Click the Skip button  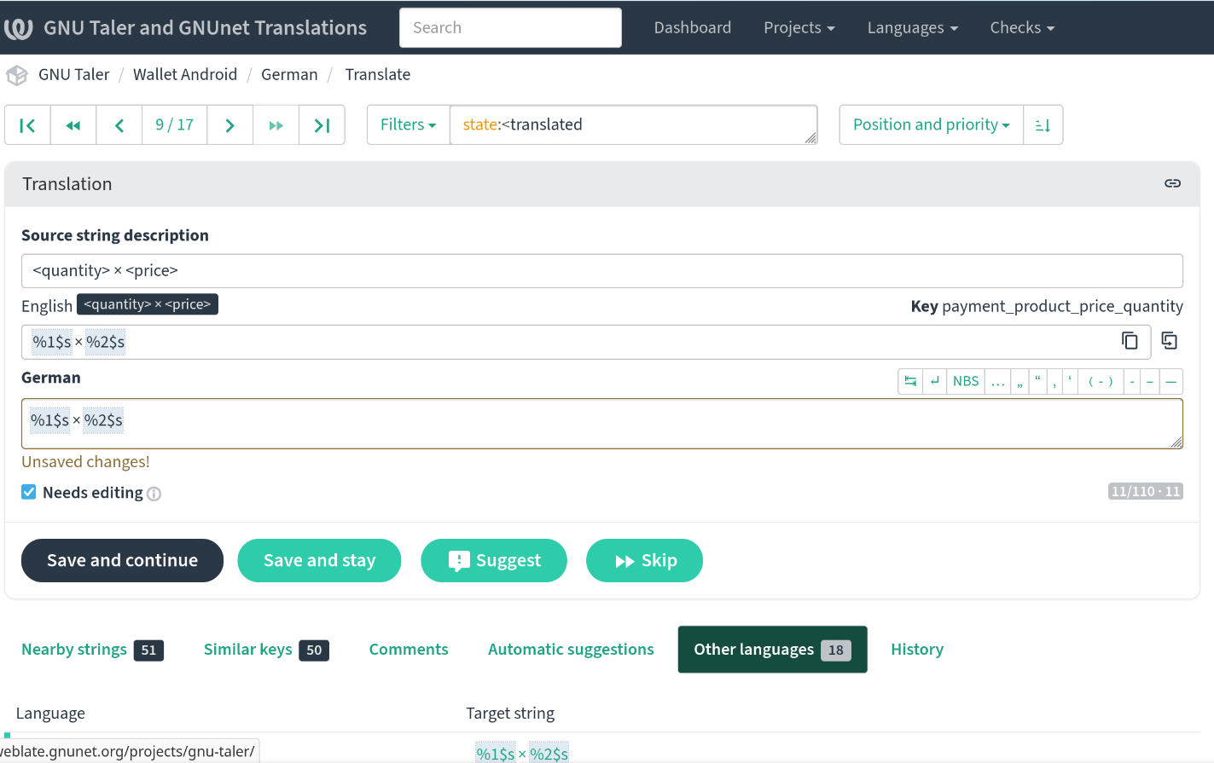(644, 561)
